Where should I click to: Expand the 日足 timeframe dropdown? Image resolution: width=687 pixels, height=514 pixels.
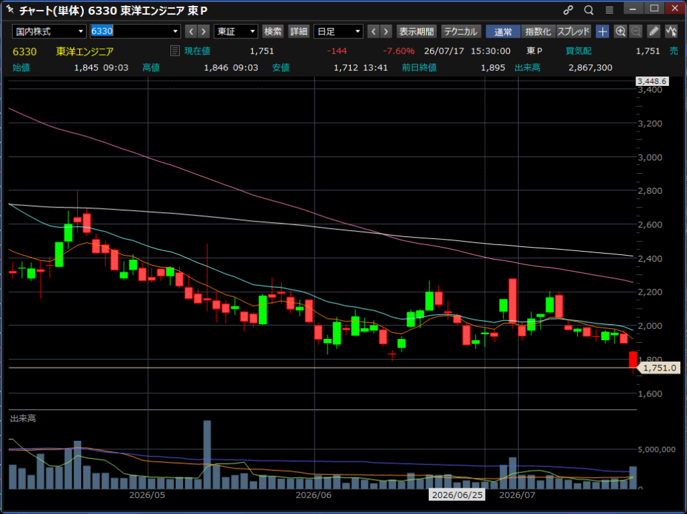click(338, 32)
